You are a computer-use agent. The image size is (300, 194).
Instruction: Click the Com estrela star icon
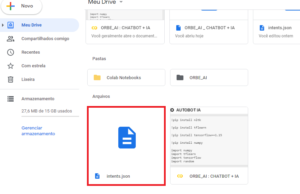[11, 66]
